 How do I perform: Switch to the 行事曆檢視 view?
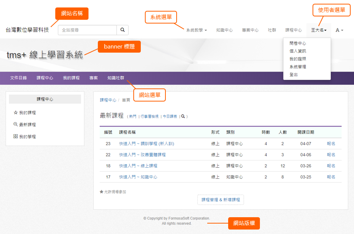pos(149,116)
